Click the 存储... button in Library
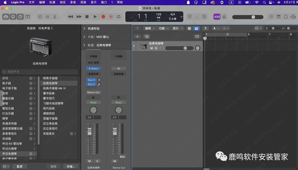 pos(71,166)
